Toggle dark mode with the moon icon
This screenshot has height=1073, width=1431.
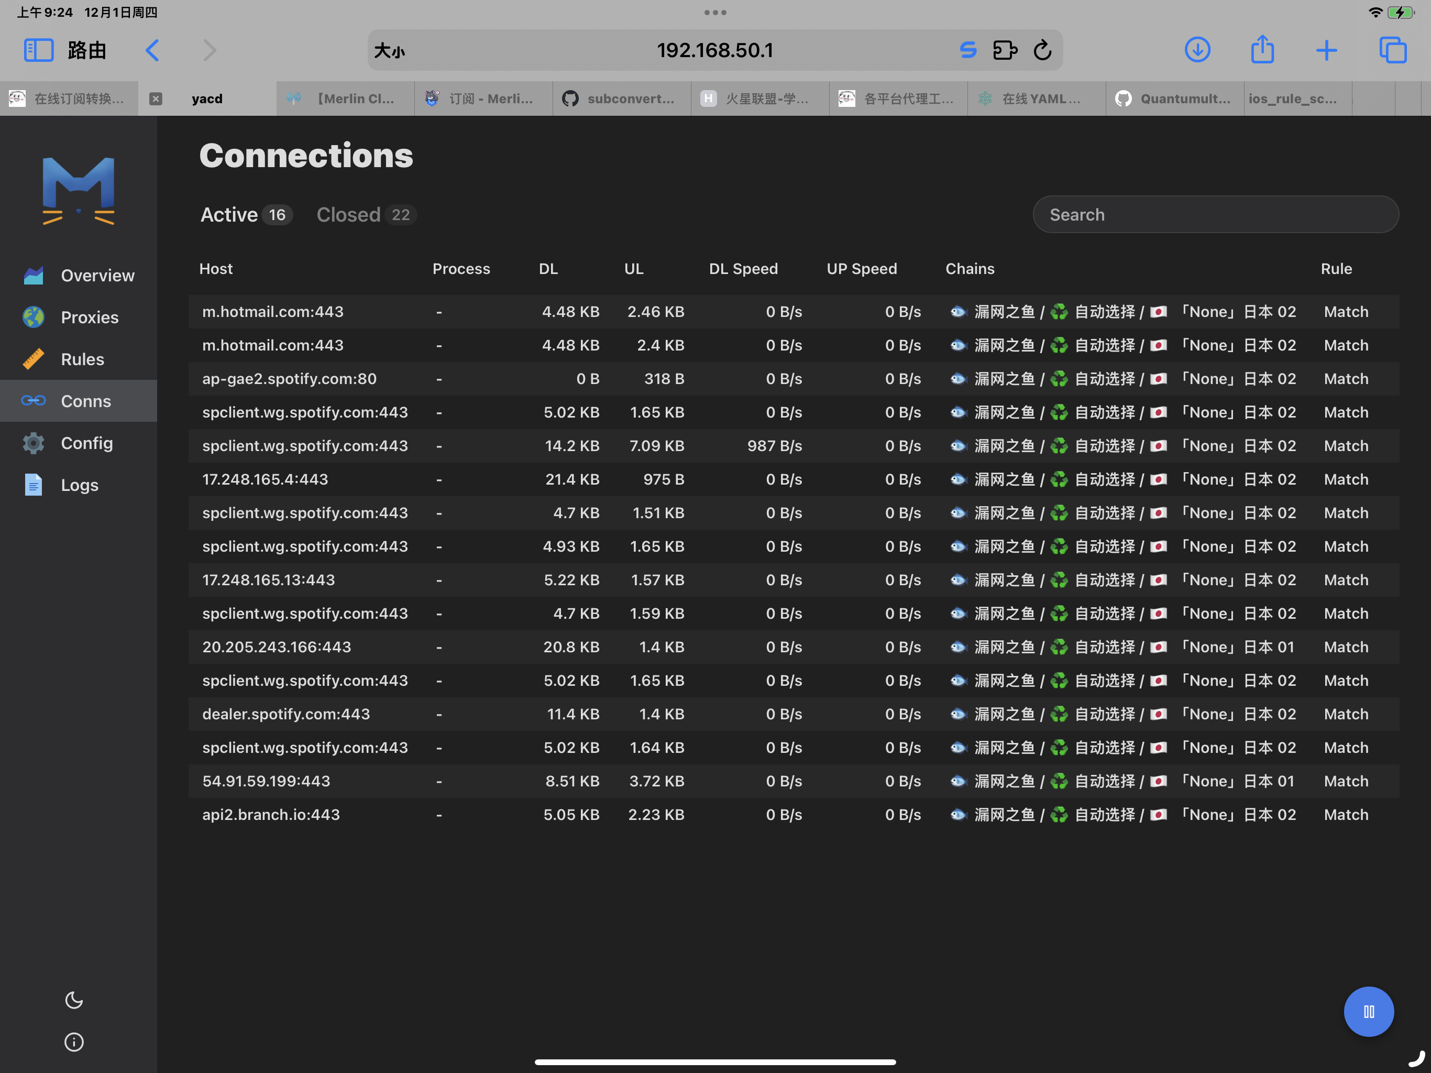pyautogui.click(x=74, y=1000)
